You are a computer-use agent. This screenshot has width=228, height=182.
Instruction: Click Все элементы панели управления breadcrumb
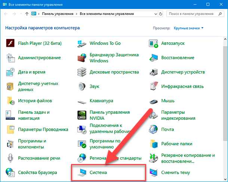click(107, 14)
